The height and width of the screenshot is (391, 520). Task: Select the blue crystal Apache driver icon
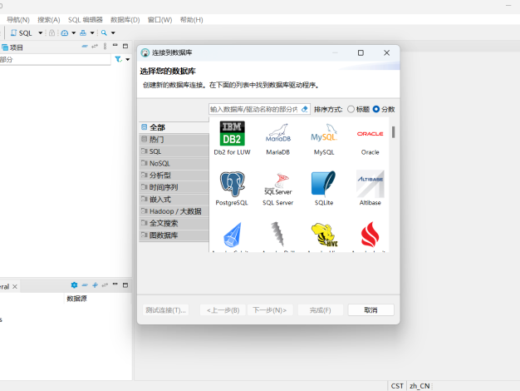(x=233, y=235)
